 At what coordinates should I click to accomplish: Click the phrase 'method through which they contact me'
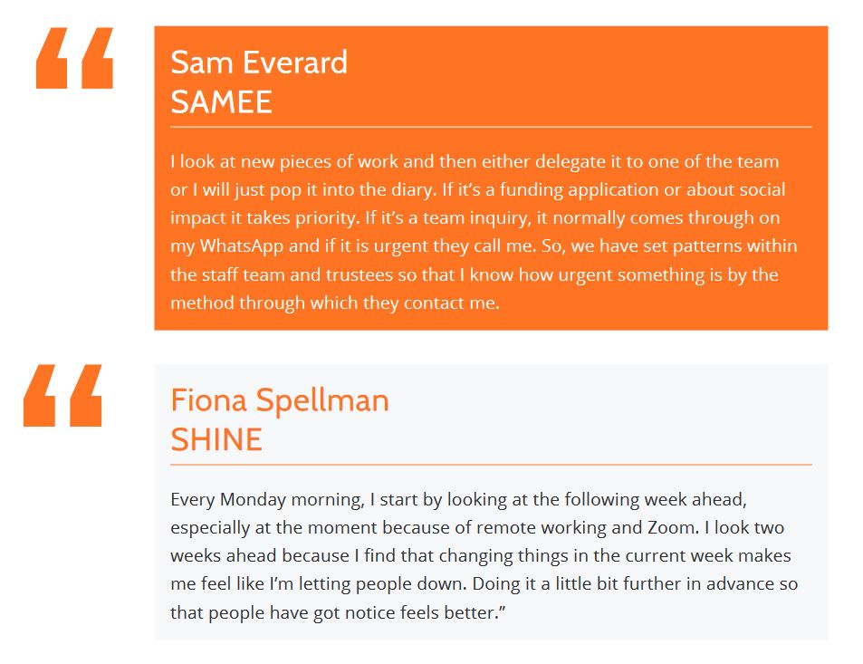click(333, 303)
